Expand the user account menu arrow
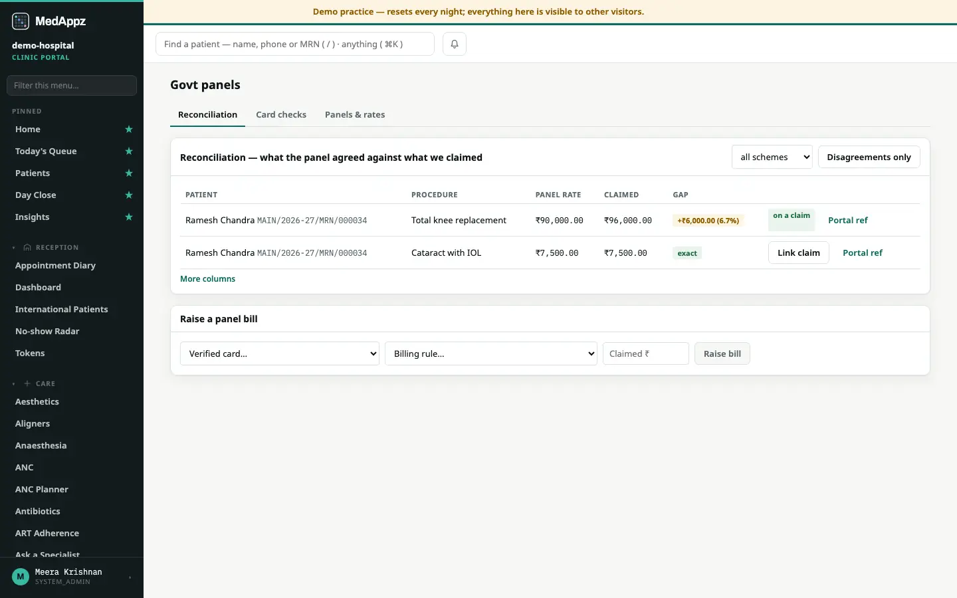 click(130, 577)
